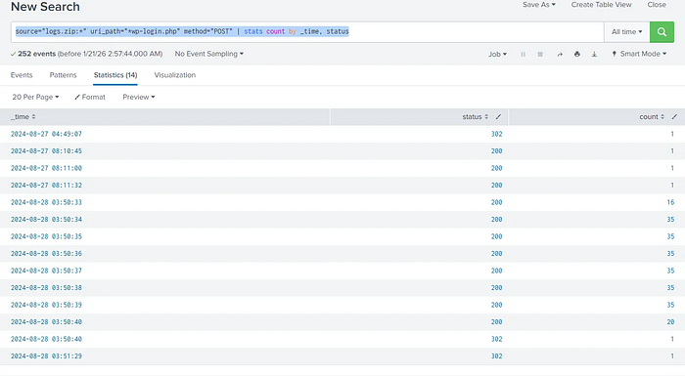Viewport: 685px width, 376px height.
Task: Click time 2024-08-28 03:50:36
Action: coord(46,253)
